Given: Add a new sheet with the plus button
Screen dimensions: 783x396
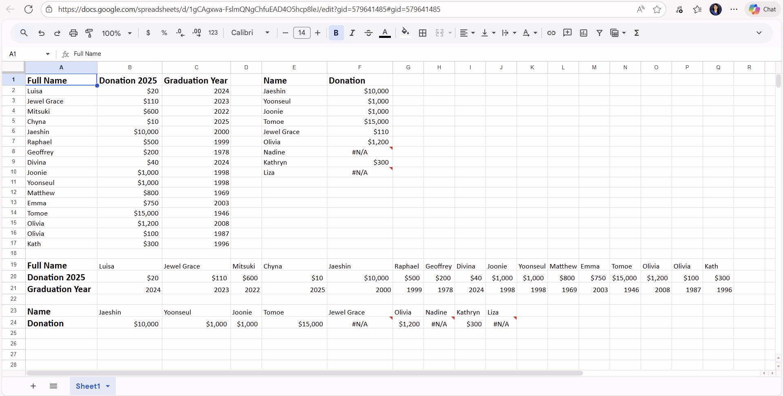Looking at the screenshot, I should coord(33,386).
